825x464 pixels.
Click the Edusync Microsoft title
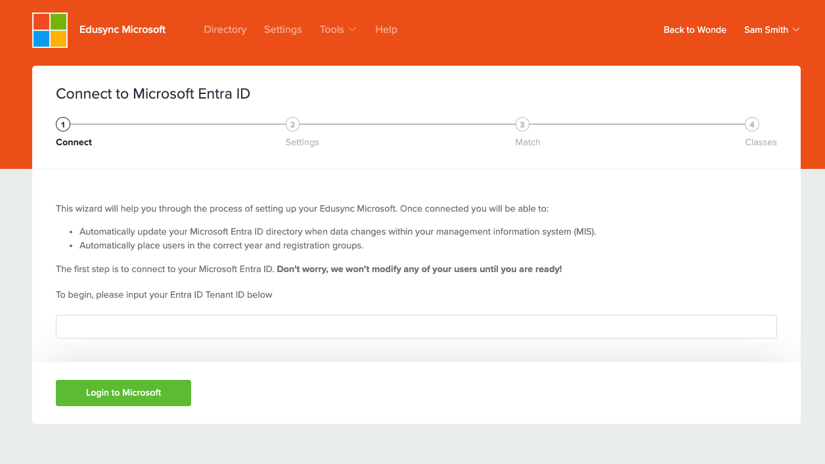point(122,30)
